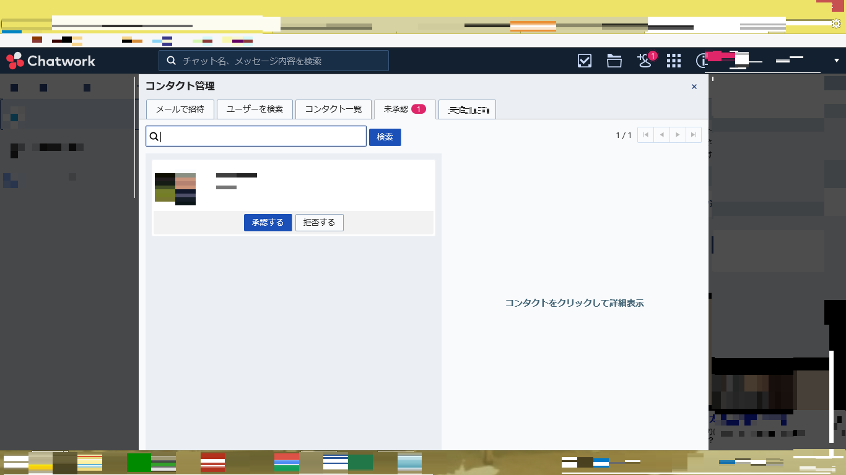Open the コンタクト一覧 tab
Image resolution: width=846 pixels, height=475 pixels.
point(333,109)
